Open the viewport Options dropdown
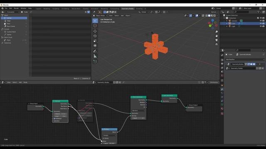 [214, 12]
